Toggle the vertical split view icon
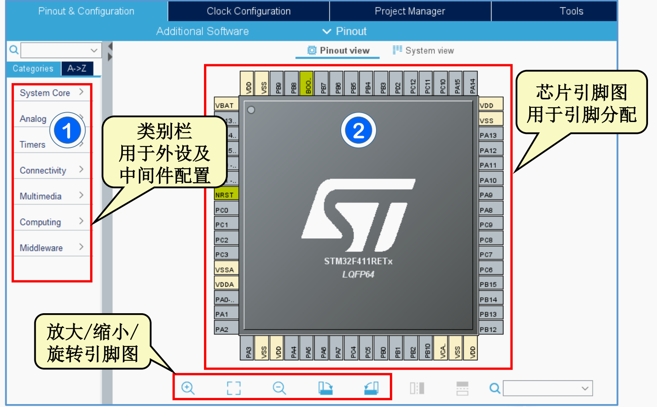This screenshot has height=407, width=657. pyautogui.click(x=417, y=388)
